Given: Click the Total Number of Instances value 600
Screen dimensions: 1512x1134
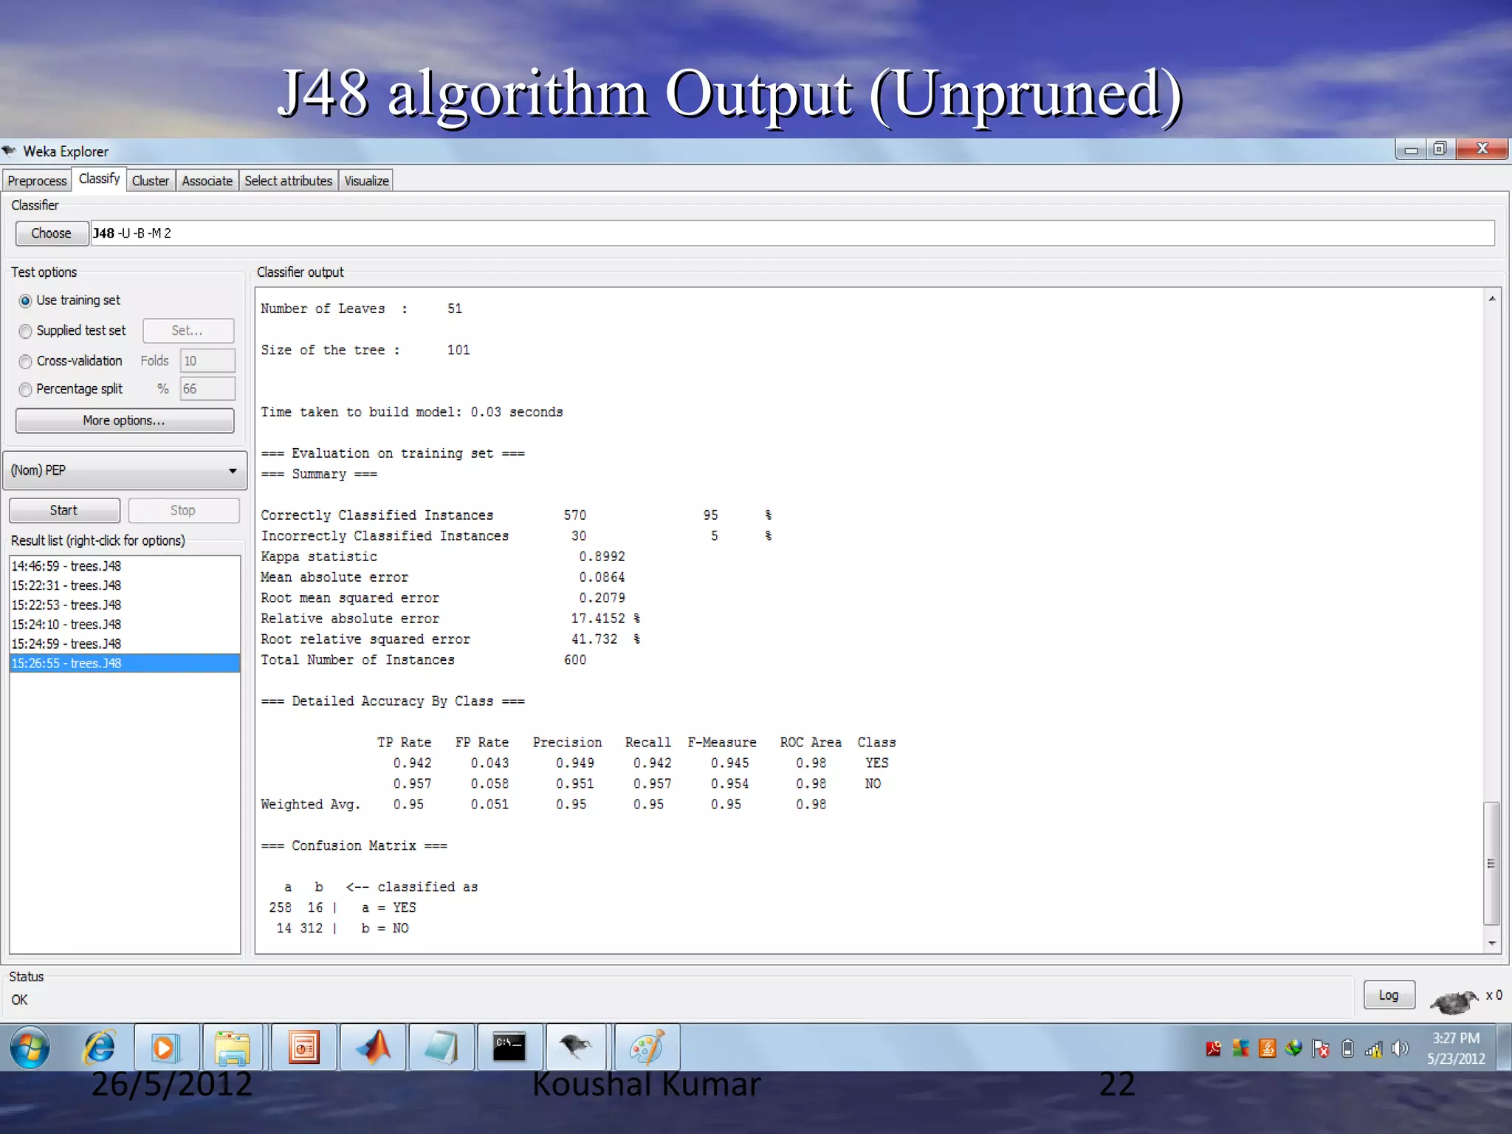Looking at the screenshot, I should pyautogui.click(x=575, y=660).
